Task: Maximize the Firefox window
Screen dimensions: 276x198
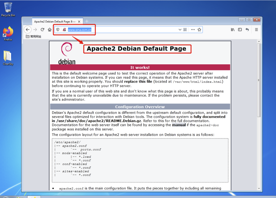Action: click(x=249, y=20)
